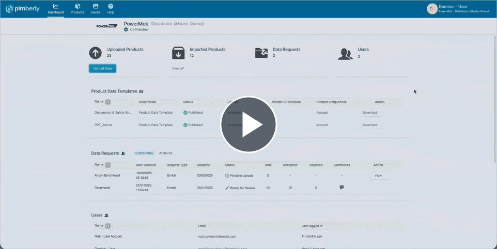Open comments icon for Documents request
Image resolution: width=497 pixels, height=249 pixels.
341,188
